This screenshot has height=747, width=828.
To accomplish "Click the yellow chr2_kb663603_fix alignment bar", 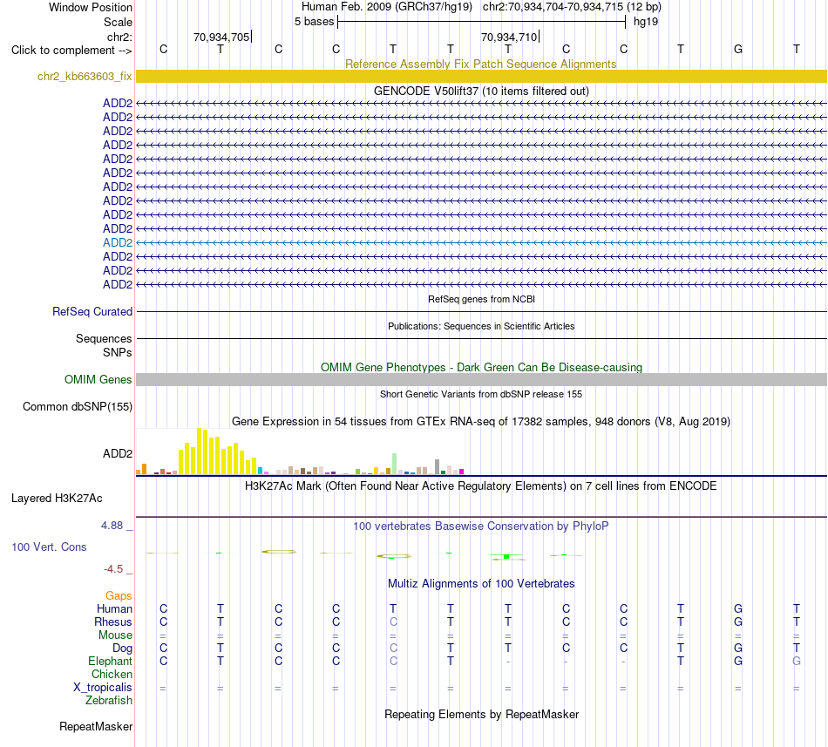I will 481,76.
